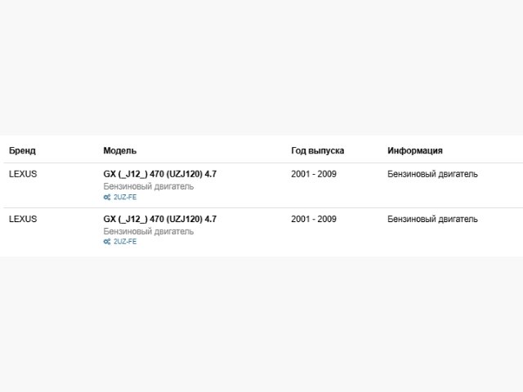This screenshot has width=523, height=392.
Task: Click the engine gear icon in second row
Action: pyautogui.click(x=107, y=243)
